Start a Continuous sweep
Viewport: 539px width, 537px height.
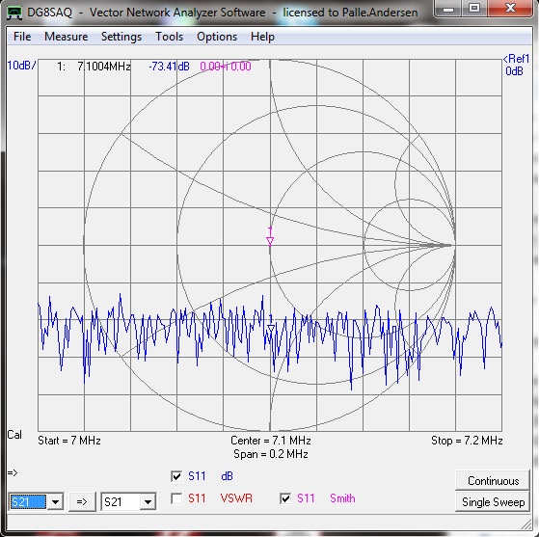[493, 481]
